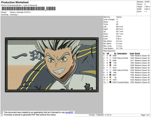Pick the olive swatch in stop row 10
Image resolution: width=151 pixels, height=117 pixels.
(110, 77)
